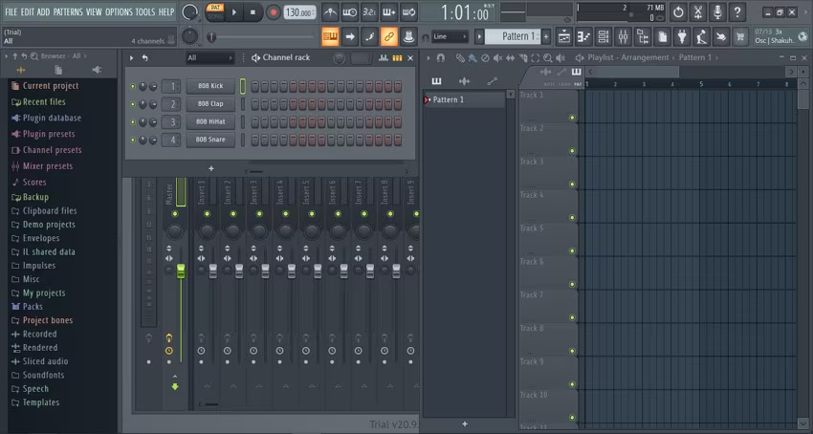The image size is (813, 434).
Task: Select the Paint brush tool in Playlist
Action: (472, 58)
